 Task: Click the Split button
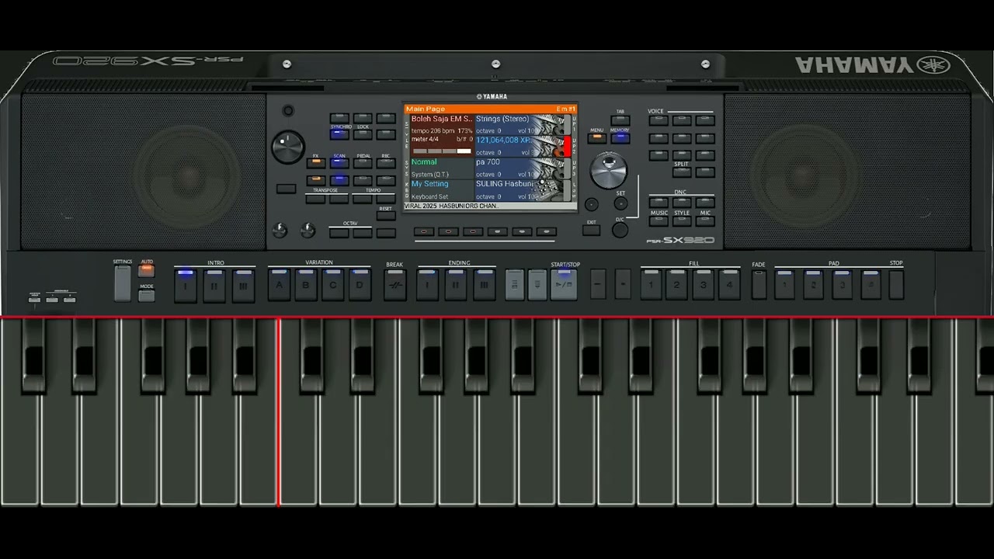point(681,172)
